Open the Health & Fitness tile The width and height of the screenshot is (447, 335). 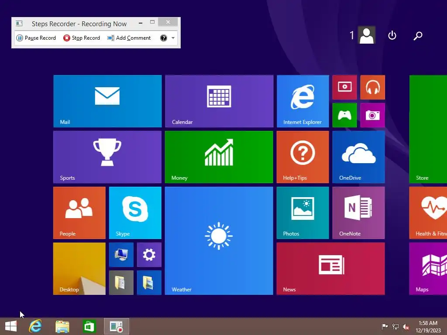(428, 213)
